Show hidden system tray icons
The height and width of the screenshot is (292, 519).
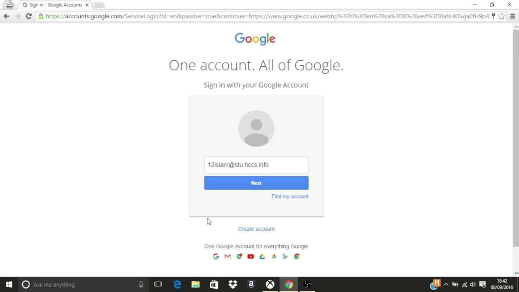coord(446,284)
